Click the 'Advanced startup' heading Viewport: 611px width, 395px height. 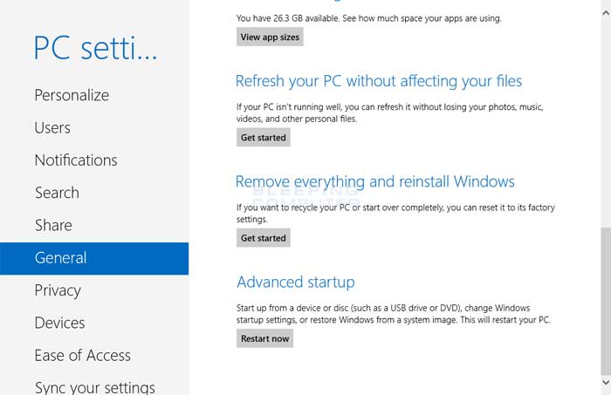(x=296, y=283)
